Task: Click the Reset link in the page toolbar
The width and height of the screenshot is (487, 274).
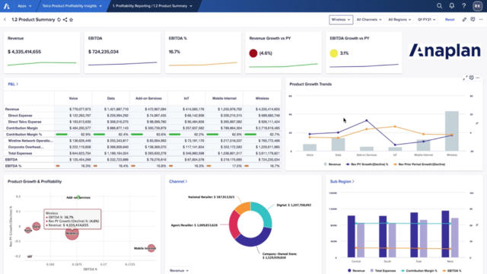Action: pos(450,20)
